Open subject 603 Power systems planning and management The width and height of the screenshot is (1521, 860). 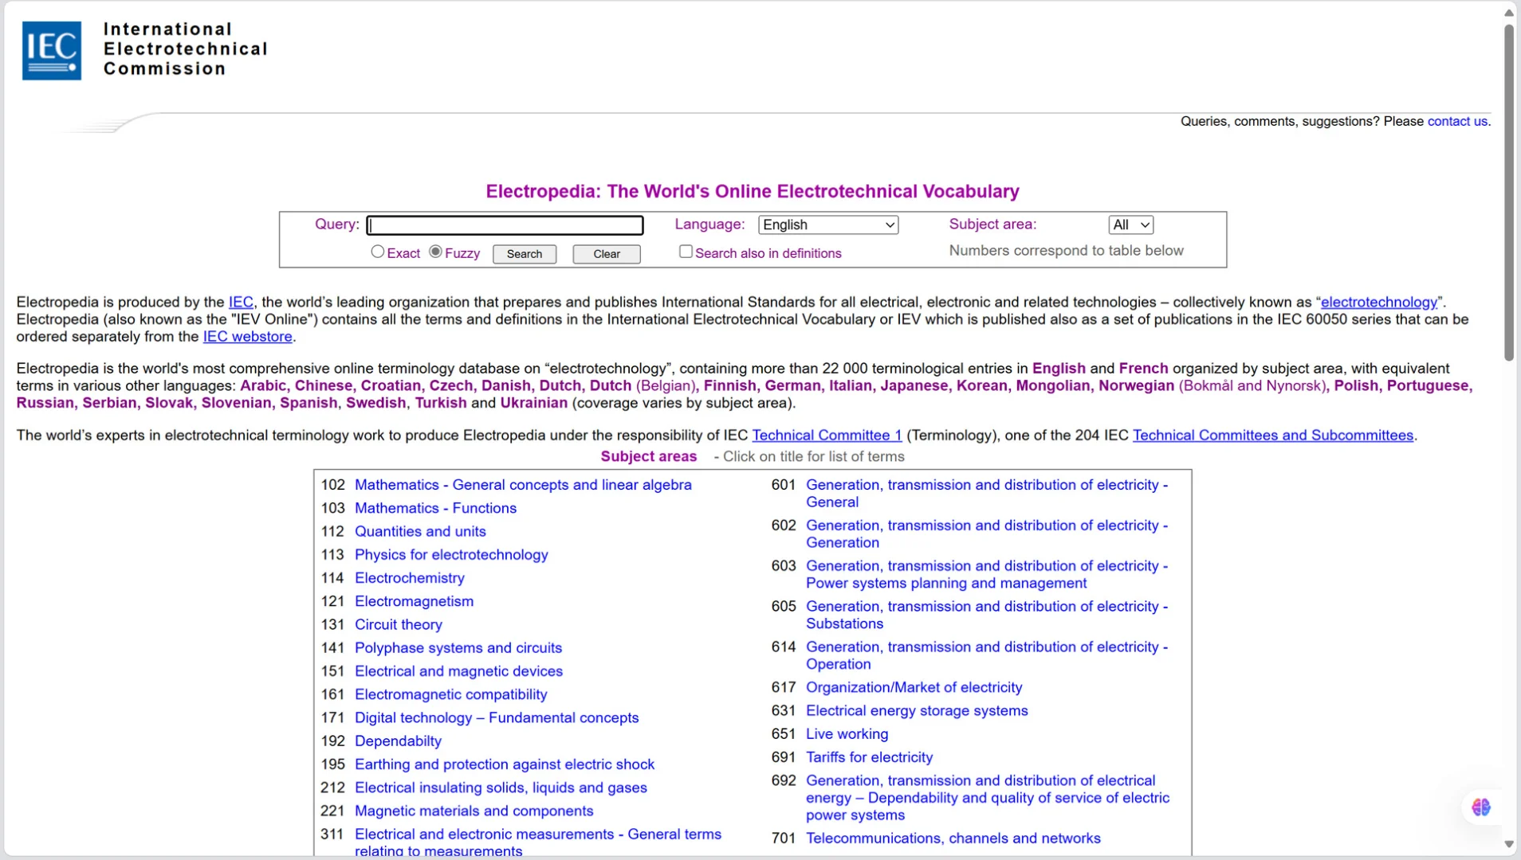[987, 575]
